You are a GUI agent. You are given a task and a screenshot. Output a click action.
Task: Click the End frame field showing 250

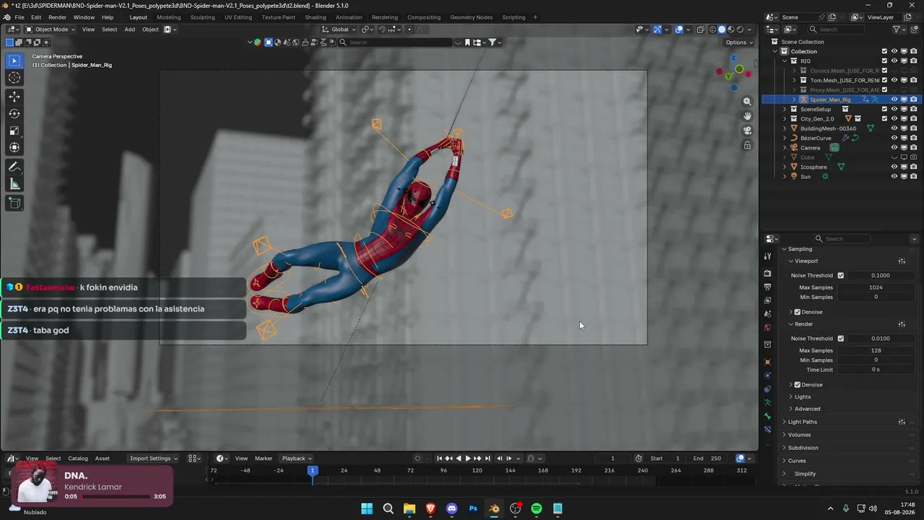tap(707, 459)
